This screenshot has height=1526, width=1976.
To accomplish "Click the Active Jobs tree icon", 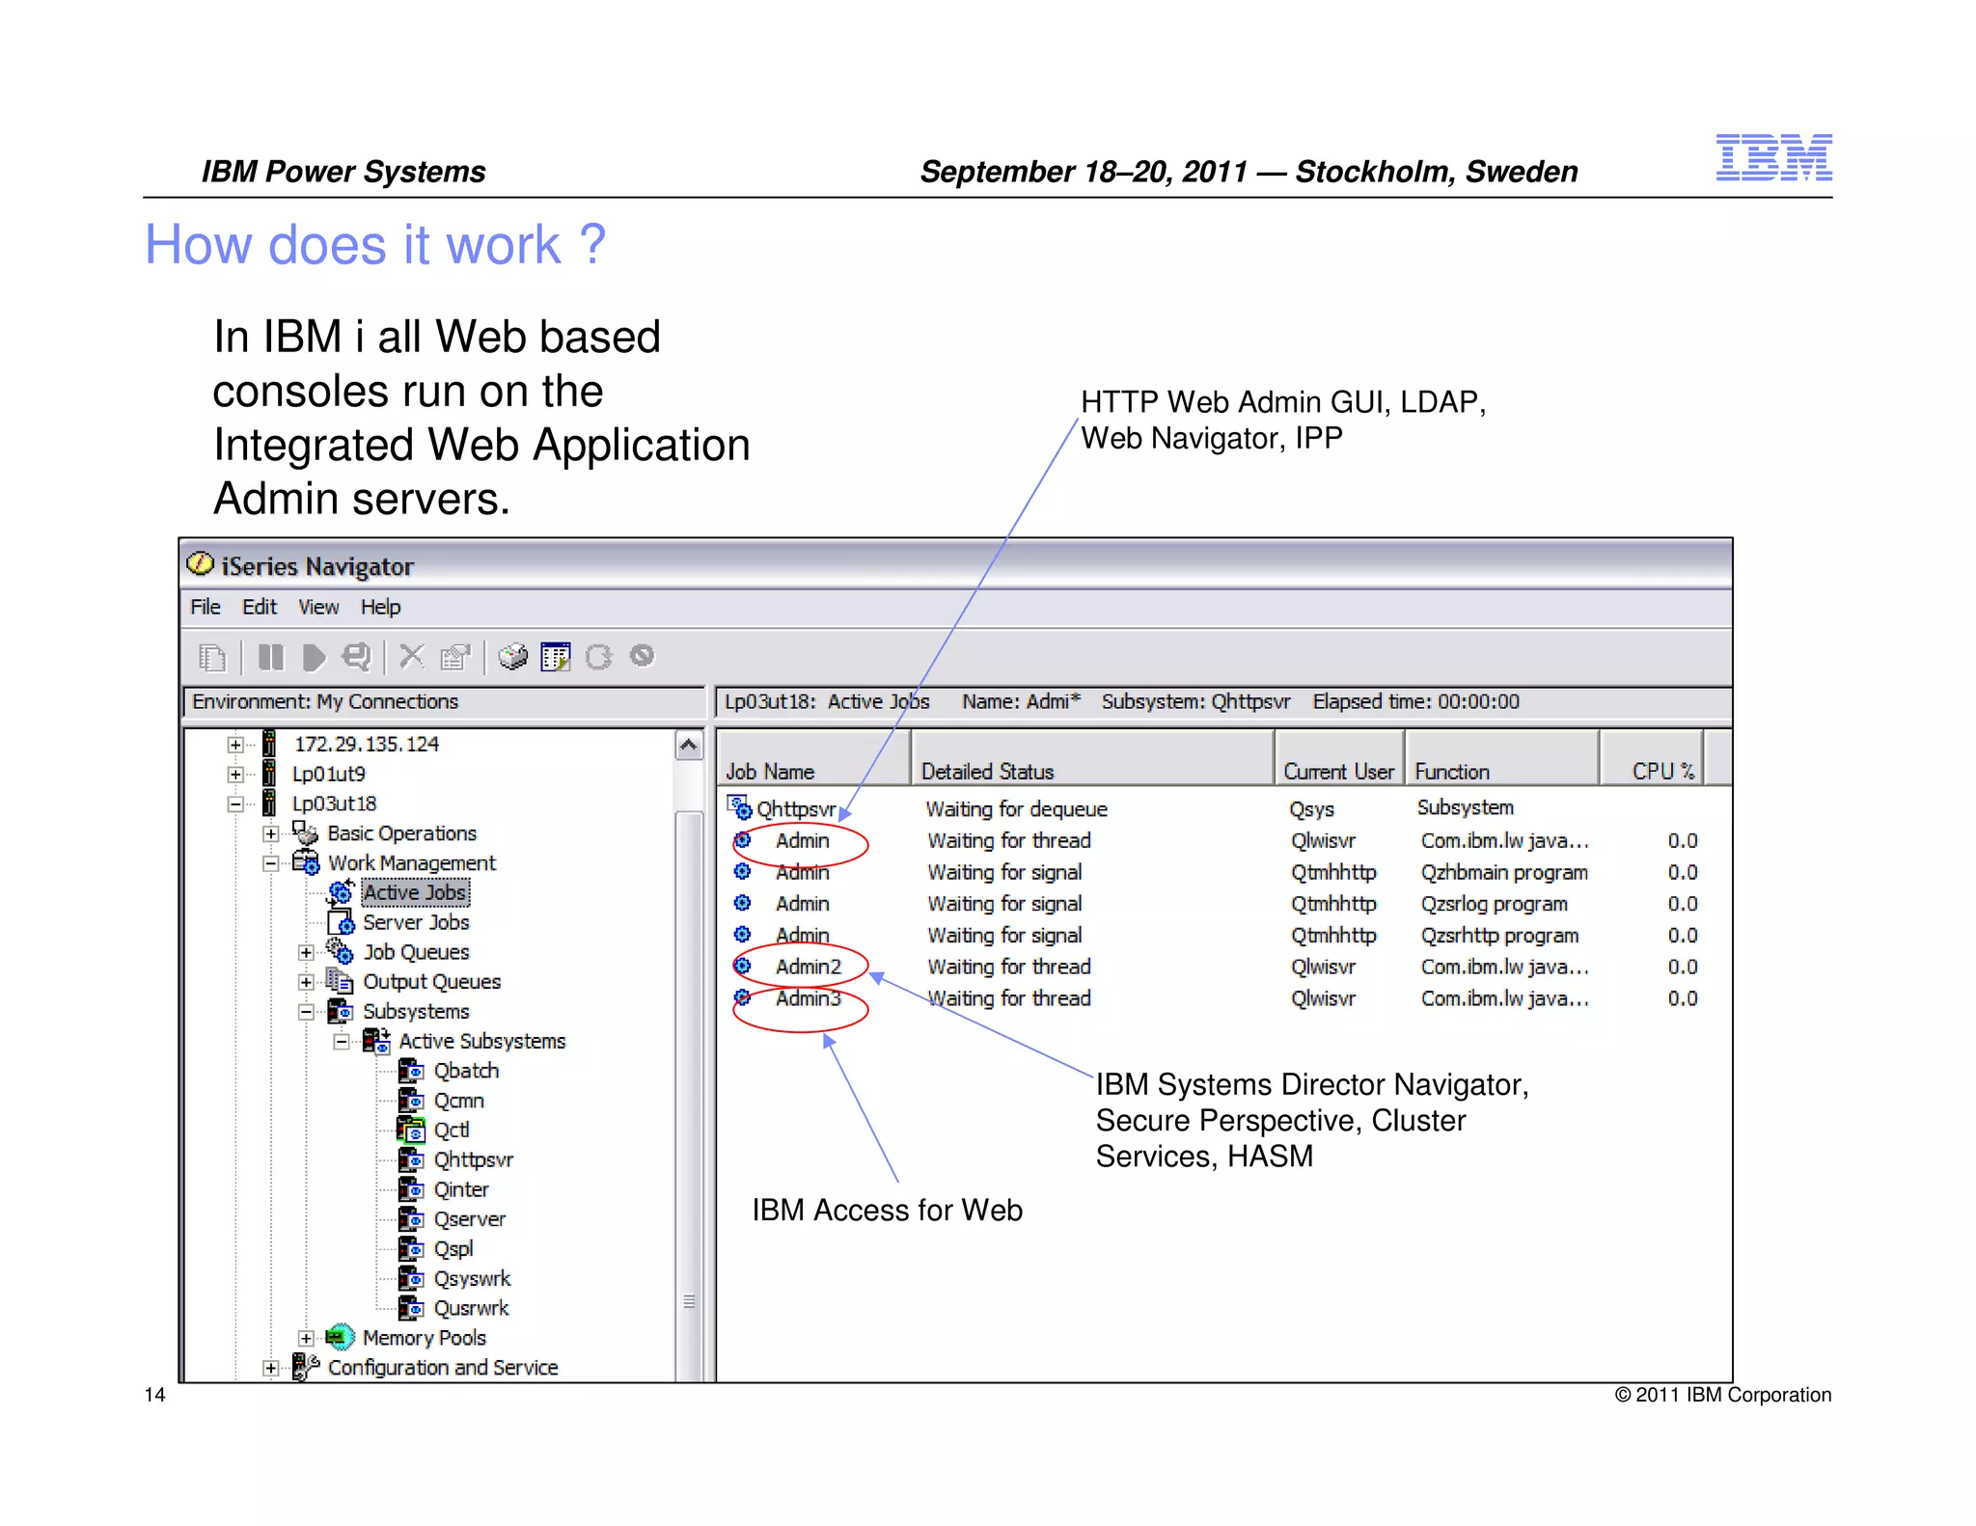I will (x=341, y=892).
